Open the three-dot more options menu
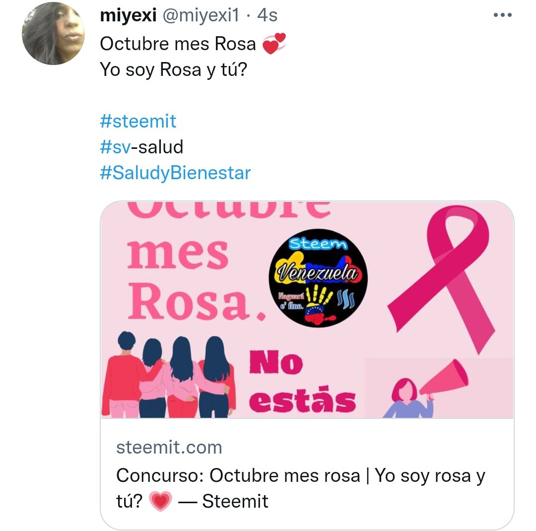Screen dimensions: 536x531 pyautogui.click(x=502, y=15)
